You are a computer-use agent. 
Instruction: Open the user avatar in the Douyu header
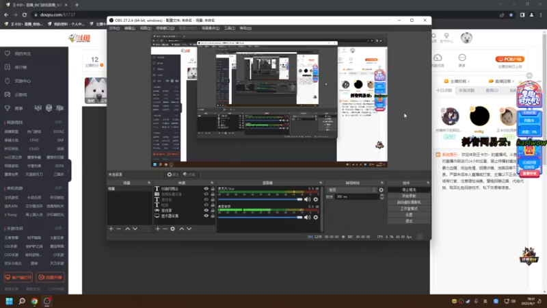point(466,38)
